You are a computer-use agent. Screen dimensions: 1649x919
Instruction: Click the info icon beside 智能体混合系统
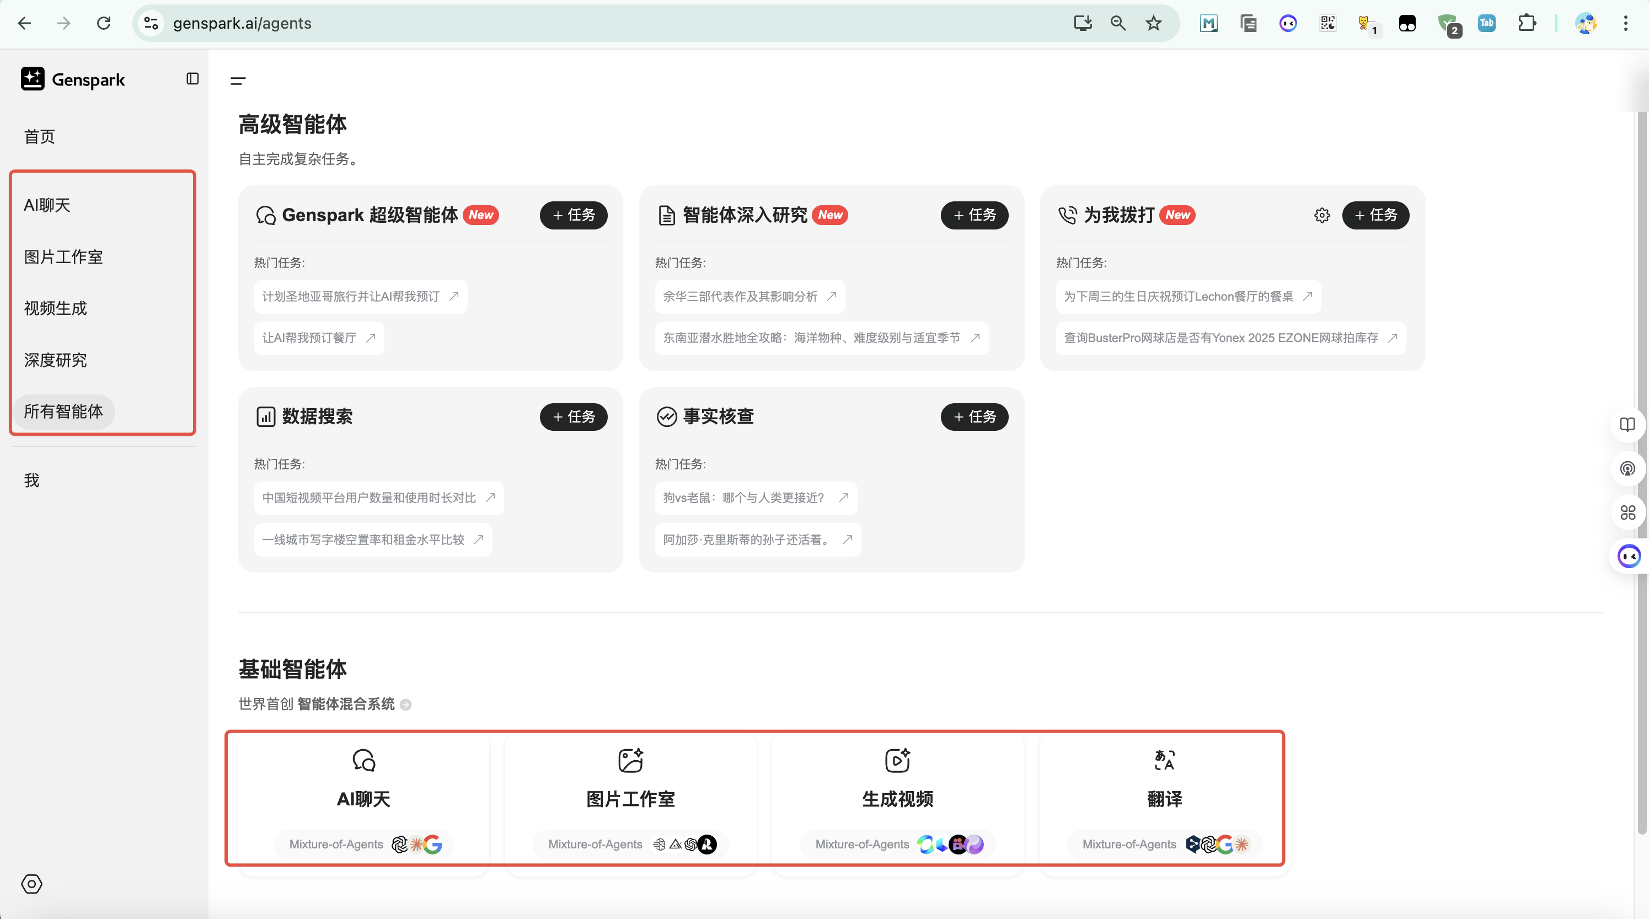(405, 704)
